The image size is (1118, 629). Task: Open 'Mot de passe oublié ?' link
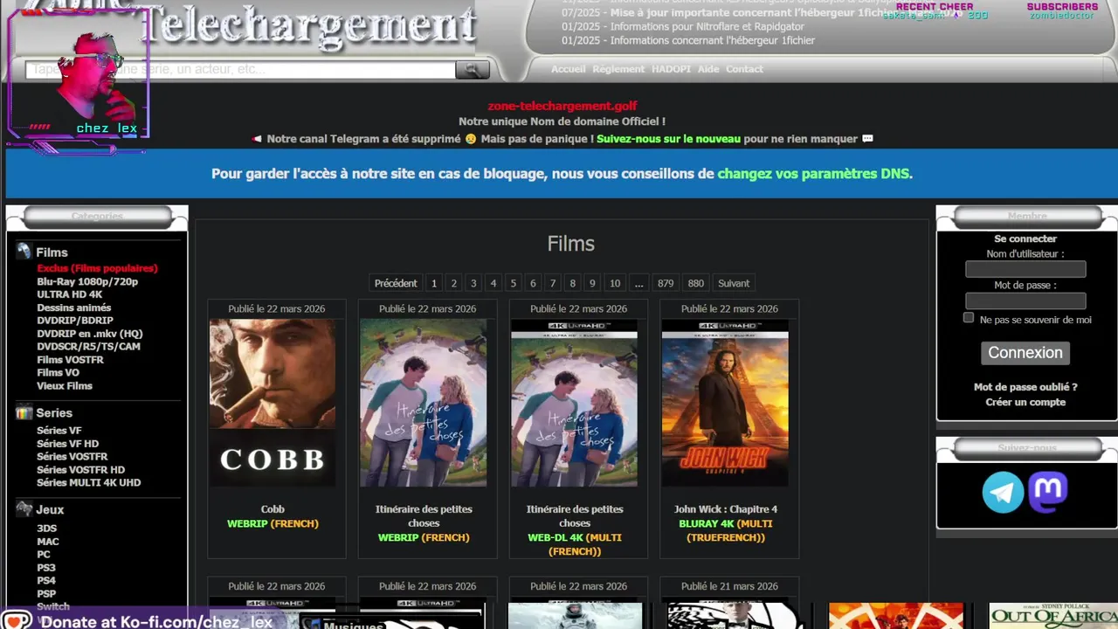[x=1025, y=387]
